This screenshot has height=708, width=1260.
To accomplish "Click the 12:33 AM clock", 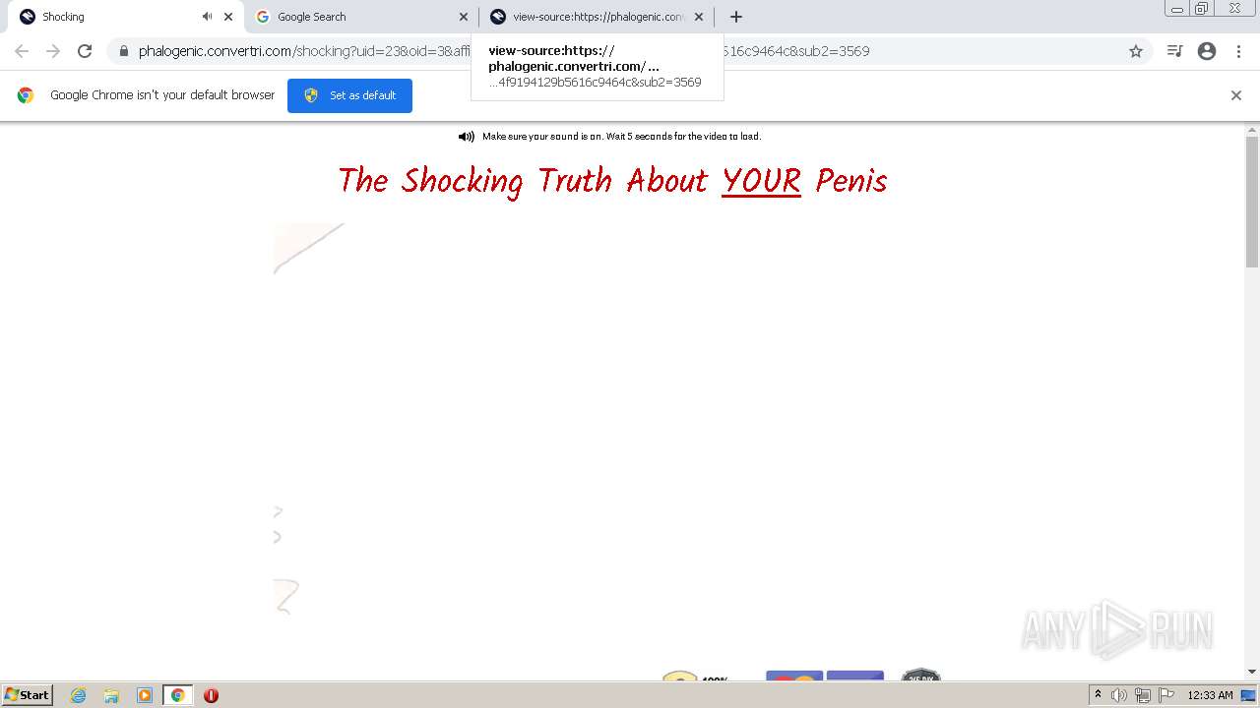I will [1210, 695].
